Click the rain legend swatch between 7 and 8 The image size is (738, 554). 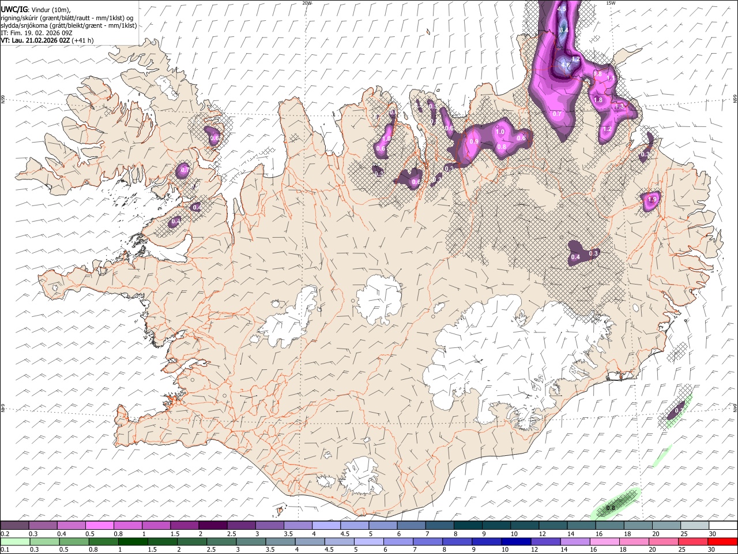tap(427, 541)
